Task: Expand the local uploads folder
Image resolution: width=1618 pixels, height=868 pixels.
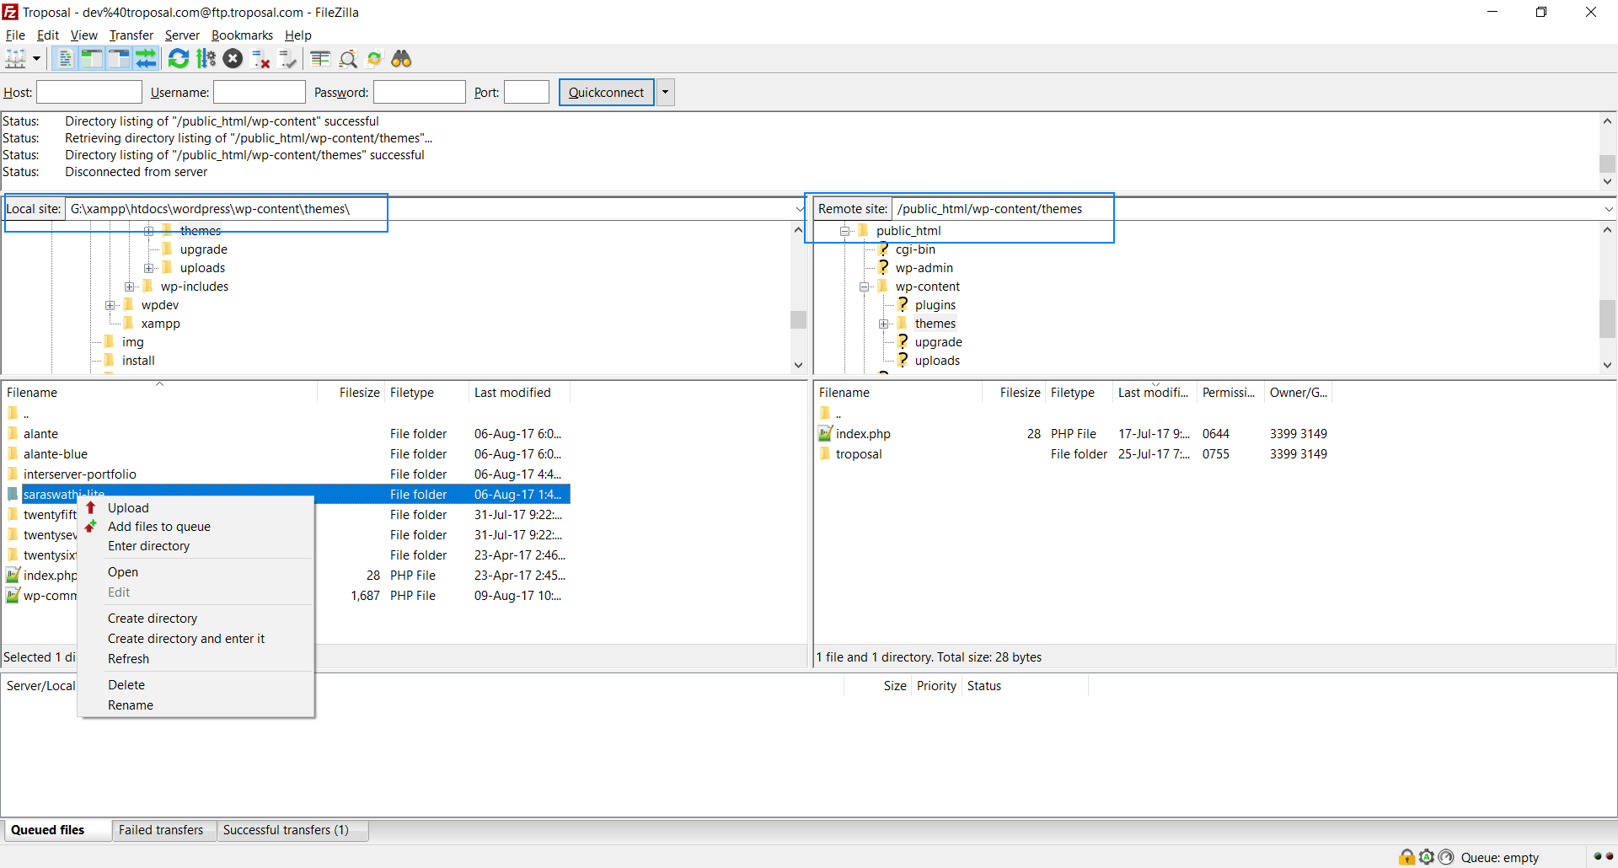Action: point(148,268)
